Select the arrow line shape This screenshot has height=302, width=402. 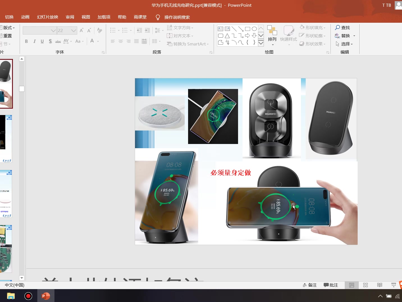coord(241,29)
